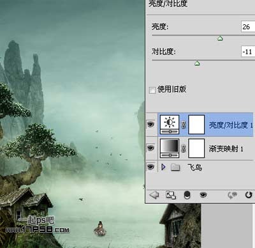Screen dimensions: 255x248
Task: Select the 渐变映射 1 layer name
Action: point(226,149)
